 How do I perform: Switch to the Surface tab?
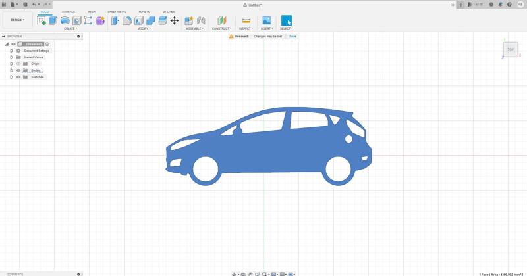(x=69, y=12)
